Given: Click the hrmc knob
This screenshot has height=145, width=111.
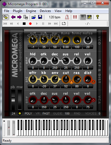Looking at the screenshot, I should pos(77,40).
